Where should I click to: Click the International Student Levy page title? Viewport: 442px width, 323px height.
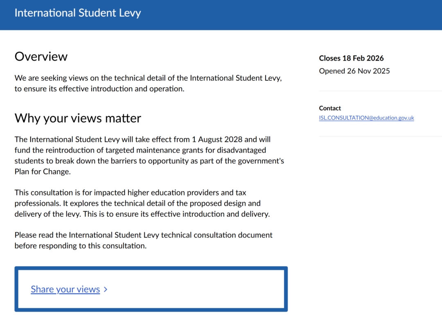(x=78, y=13)
